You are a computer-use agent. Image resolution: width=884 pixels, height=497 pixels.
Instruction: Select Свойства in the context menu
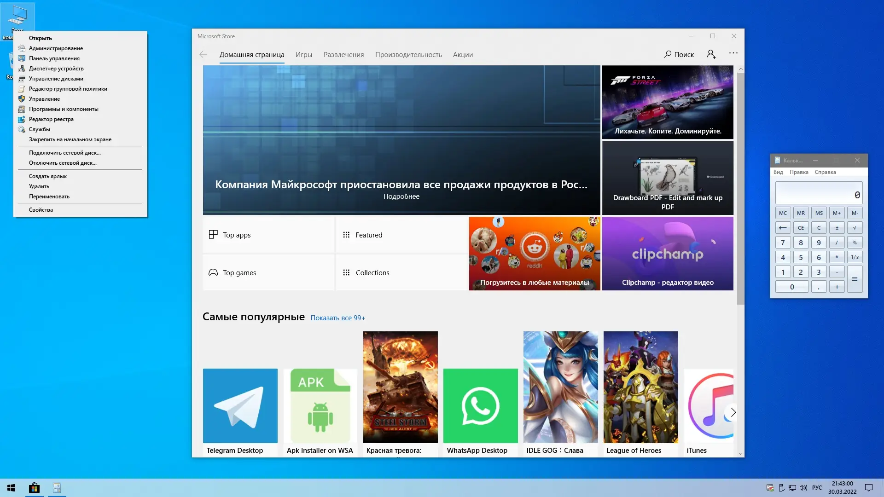(x=41, y=210)
